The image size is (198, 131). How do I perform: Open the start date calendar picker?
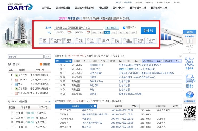[69, 32]
